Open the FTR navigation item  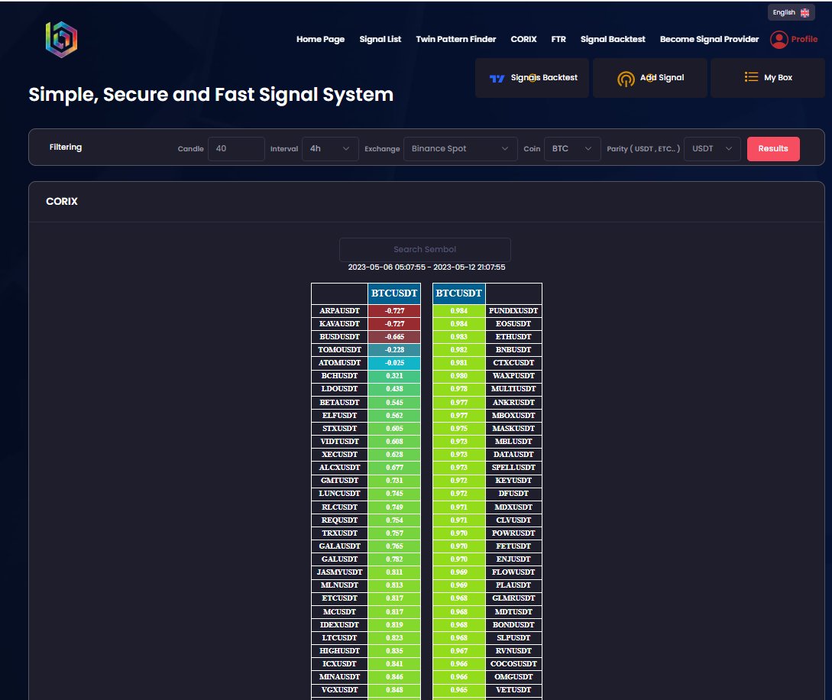[x=558, y=39]
